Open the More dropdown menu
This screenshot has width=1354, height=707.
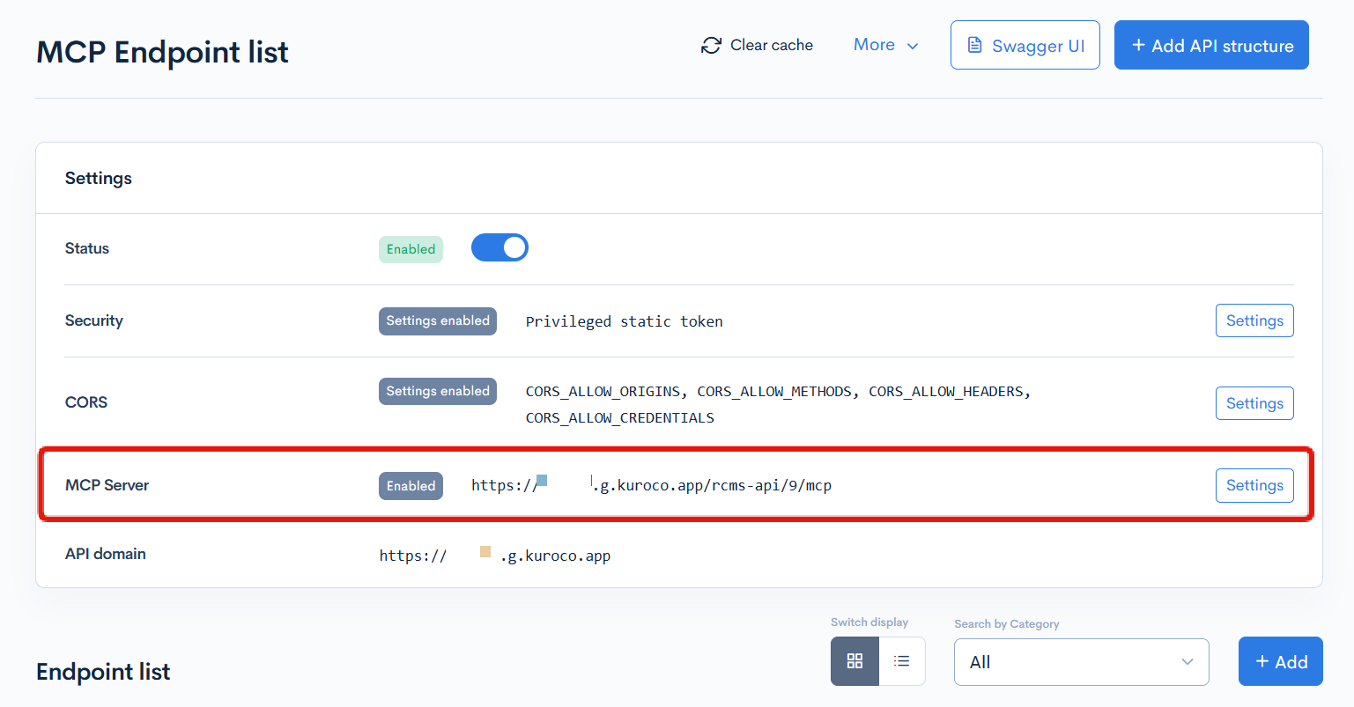point(885,45)
